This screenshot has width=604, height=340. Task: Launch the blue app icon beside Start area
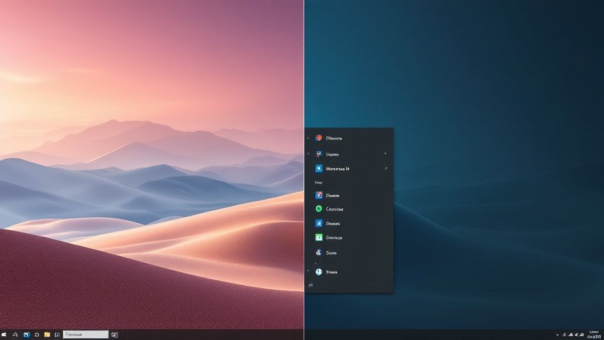[x=27, y=335]
